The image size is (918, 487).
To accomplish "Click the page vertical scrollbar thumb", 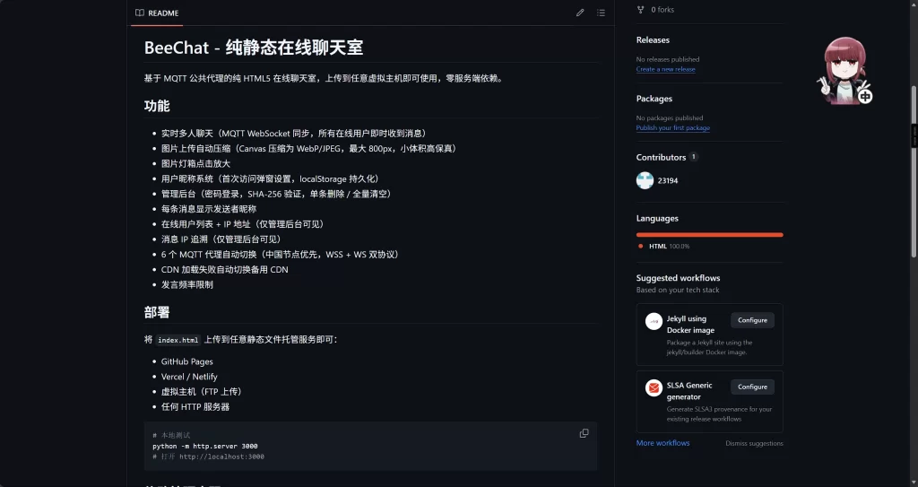I will click(x=914, y=171).
